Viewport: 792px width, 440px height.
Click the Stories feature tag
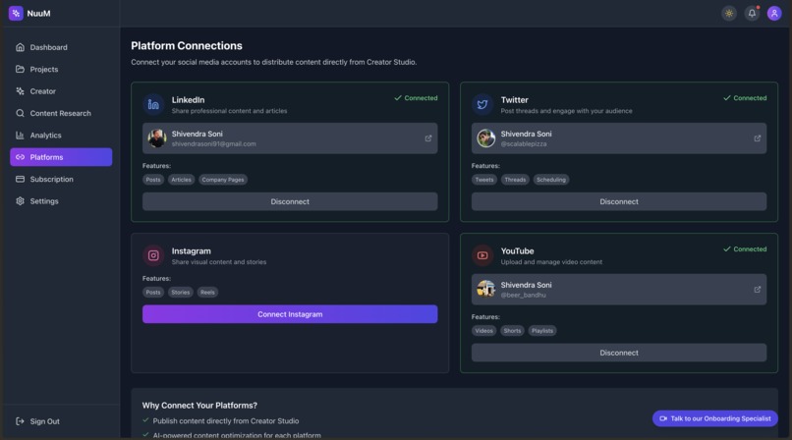tap(181, 292)
